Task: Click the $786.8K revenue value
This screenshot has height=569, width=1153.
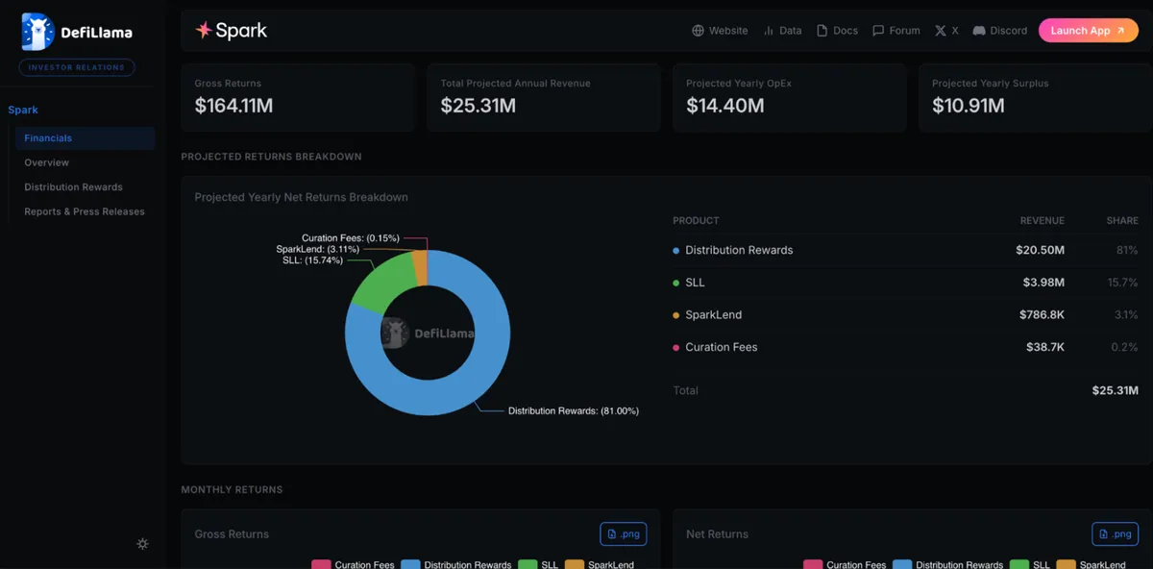Action: pyautogui.click(x=1042, y=315)
